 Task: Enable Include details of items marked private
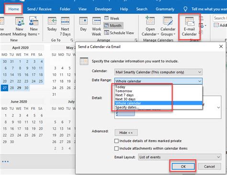(x=116, y=141)
